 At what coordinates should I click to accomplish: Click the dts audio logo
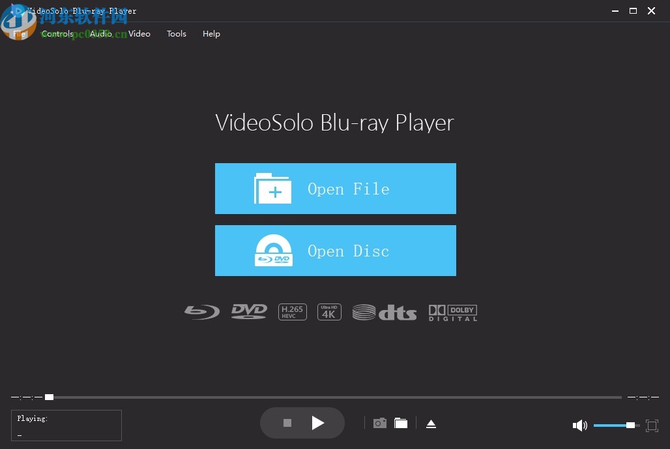pos(385,312)
